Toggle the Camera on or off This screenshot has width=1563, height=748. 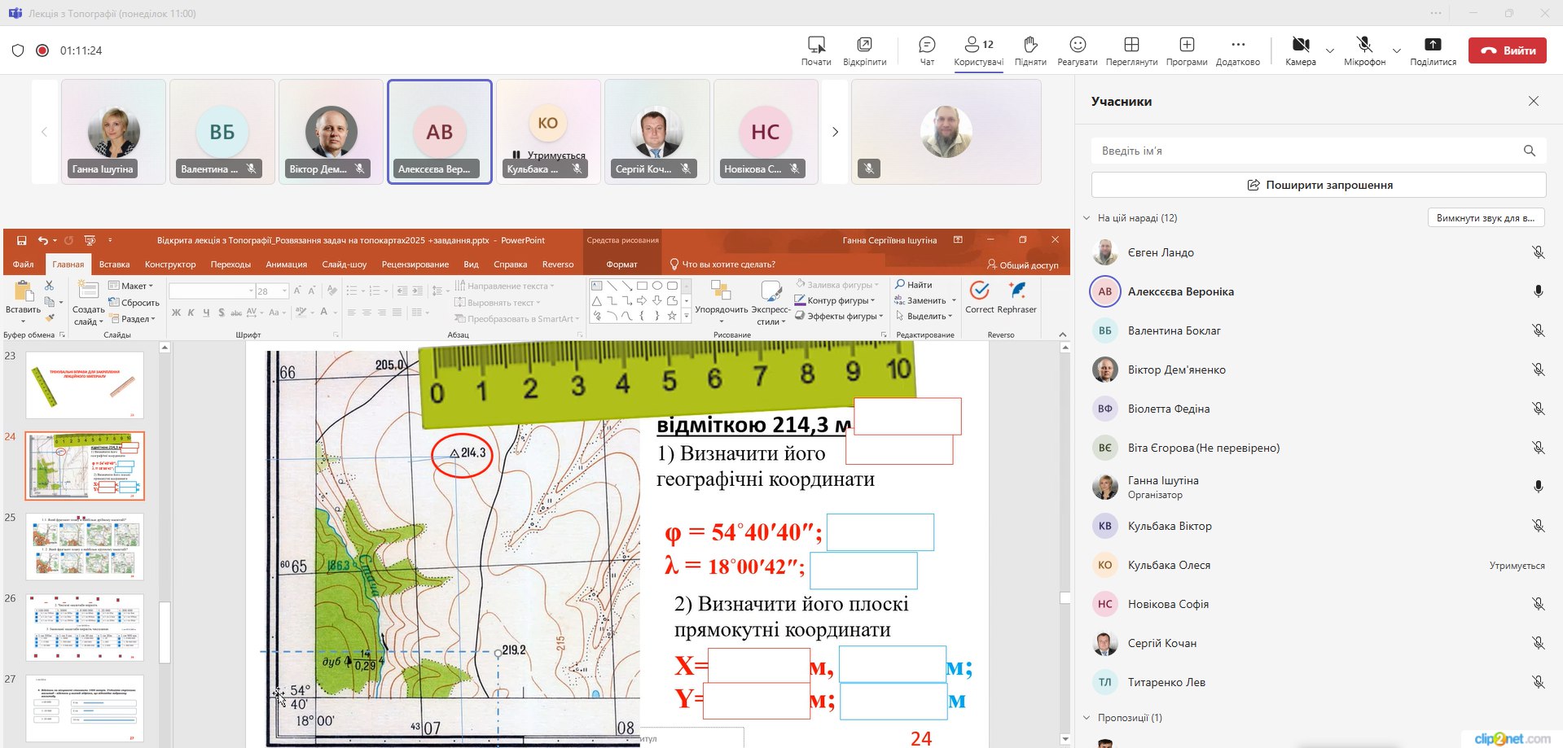[1300, 45]
